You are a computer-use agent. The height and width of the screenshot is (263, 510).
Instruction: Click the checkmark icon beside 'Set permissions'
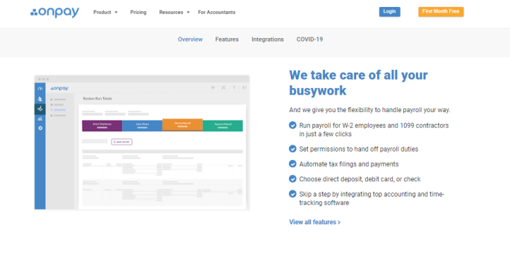click(292, 149)
